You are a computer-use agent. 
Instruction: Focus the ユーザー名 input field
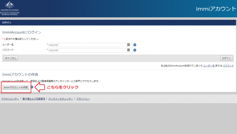[x=90, y=45]
